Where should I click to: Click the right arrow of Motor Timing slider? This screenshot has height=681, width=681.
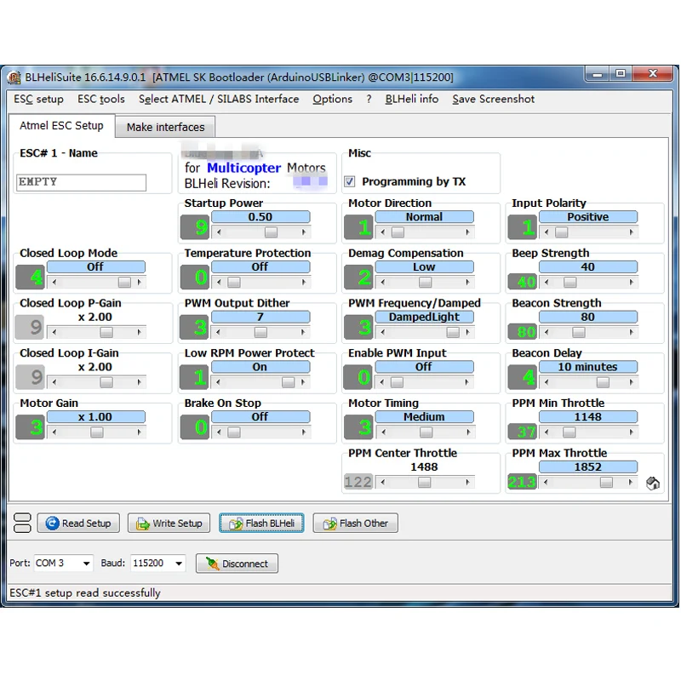[467, 432]
